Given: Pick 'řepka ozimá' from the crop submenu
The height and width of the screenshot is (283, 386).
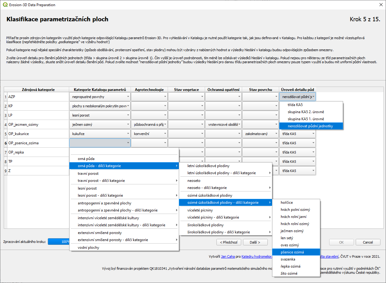Looking at the screenshot, I should tap(296, 266).
